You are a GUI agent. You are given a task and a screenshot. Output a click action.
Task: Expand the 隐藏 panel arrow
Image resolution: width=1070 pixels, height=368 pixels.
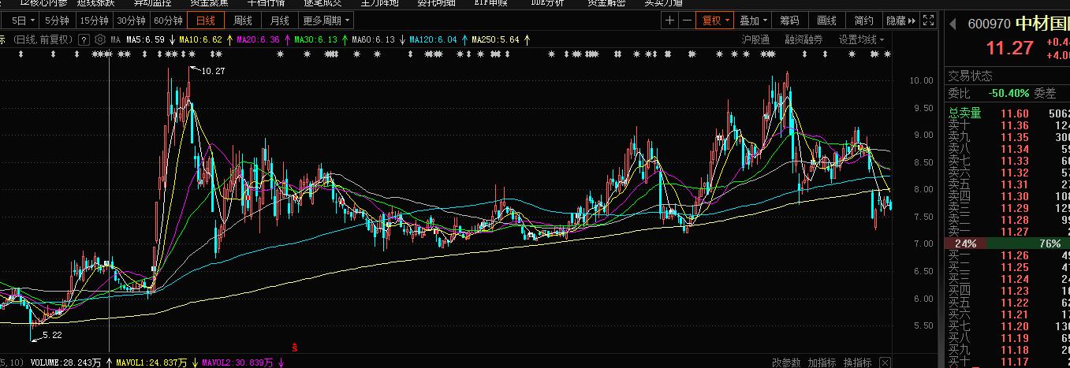coord(901,20)
